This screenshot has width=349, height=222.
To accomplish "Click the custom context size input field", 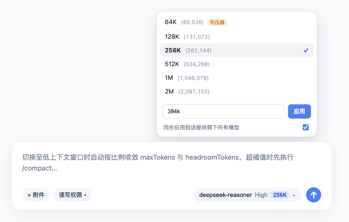I will [224, 111].
